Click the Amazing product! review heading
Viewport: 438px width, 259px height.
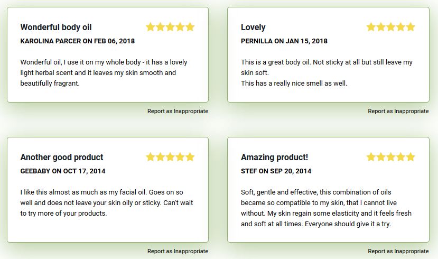coord(274,157)
